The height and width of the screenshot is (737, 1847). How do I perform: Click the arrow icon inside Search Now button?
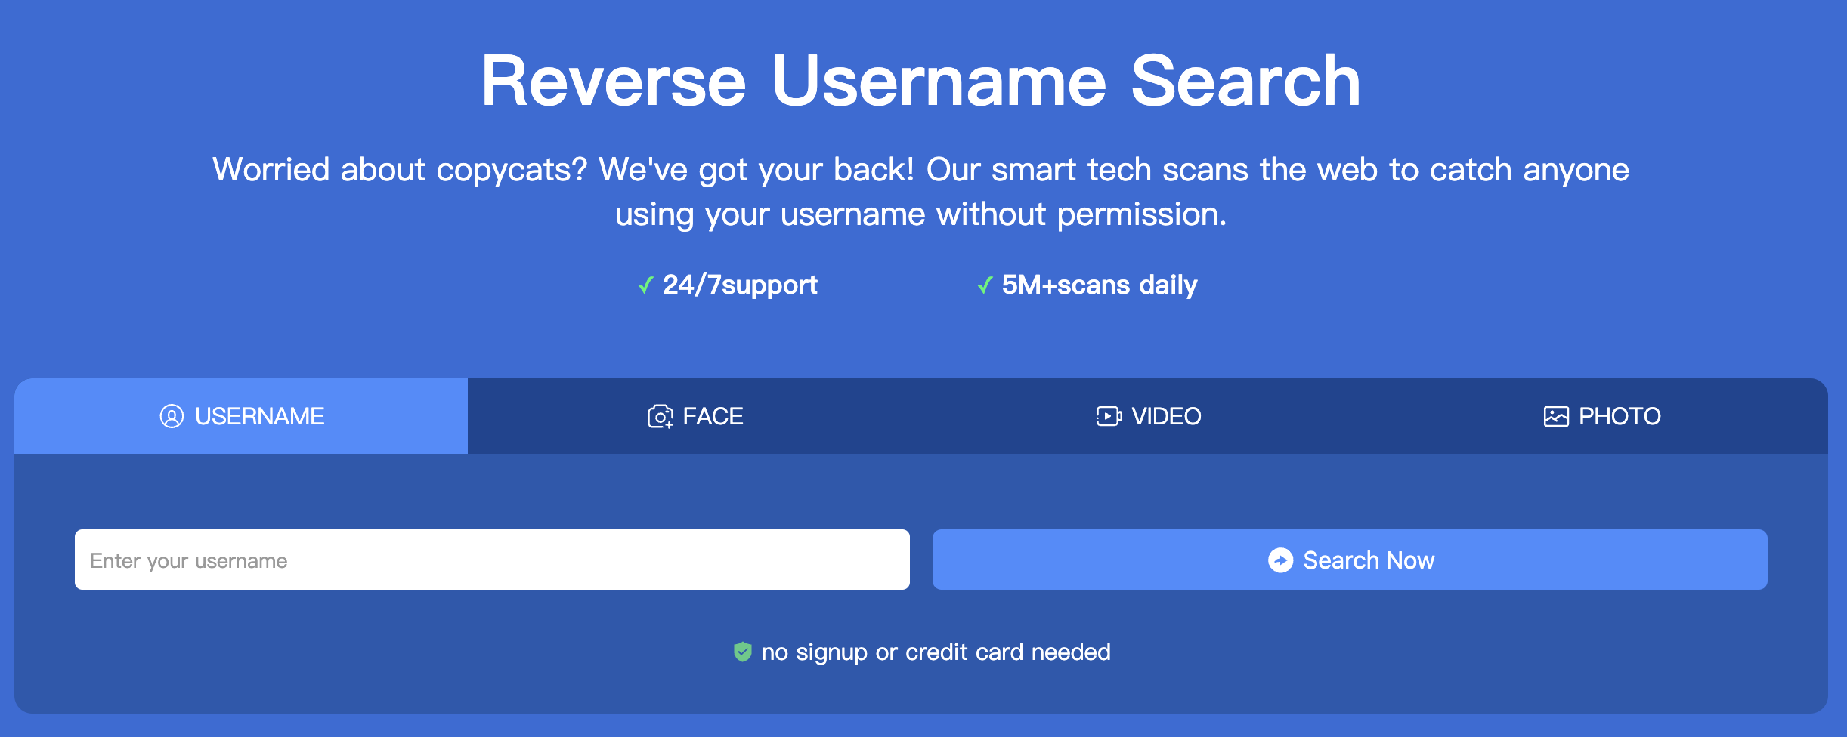pos(1280,560)
